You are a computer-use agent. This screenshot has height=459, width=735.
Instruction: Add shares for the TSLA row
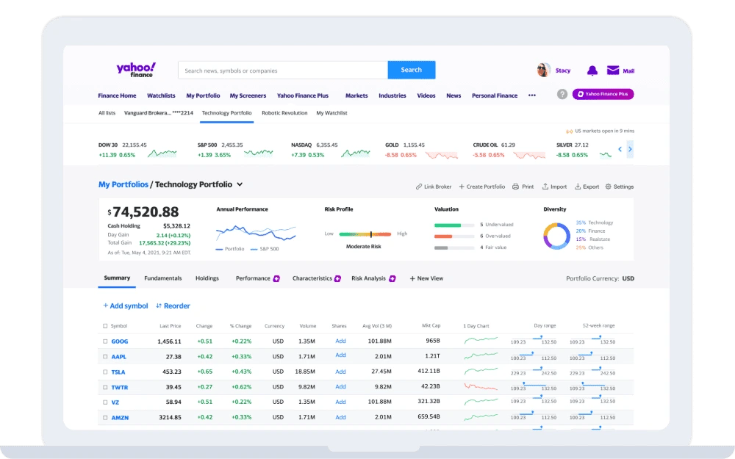340,372
